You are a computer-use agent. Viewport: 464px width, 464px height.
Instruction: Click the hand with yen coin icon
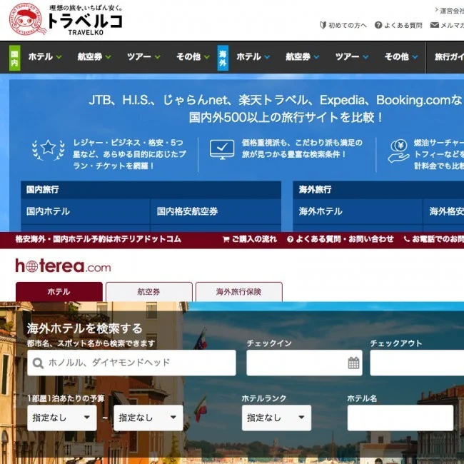coord(398,150)
